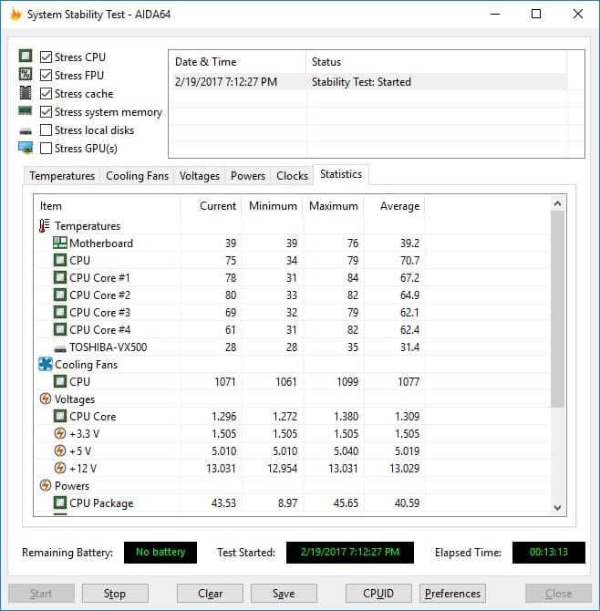The width and height of the screenshot is (600, 611).
Task: Click the Voltages group lightning icon
Action: [46, 399]
